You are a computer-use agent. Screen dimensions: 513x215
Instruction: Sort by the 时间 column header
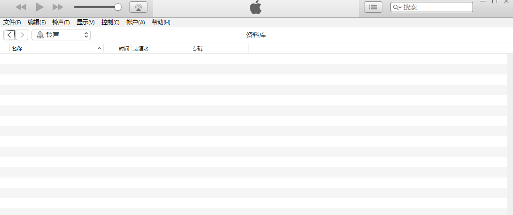117,49
